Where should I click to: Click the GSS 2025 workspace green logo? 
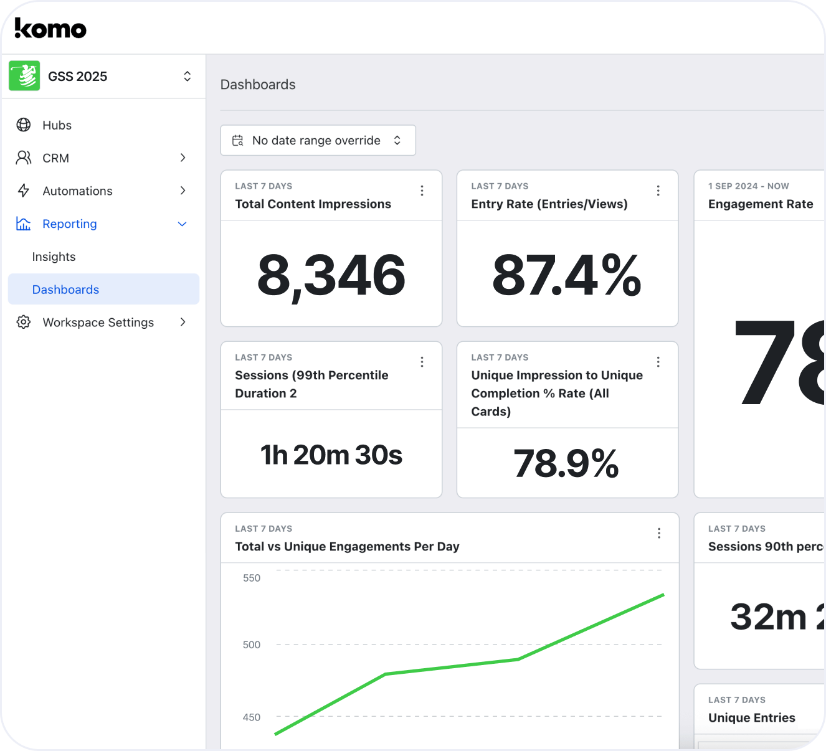(x=24, y=76)
